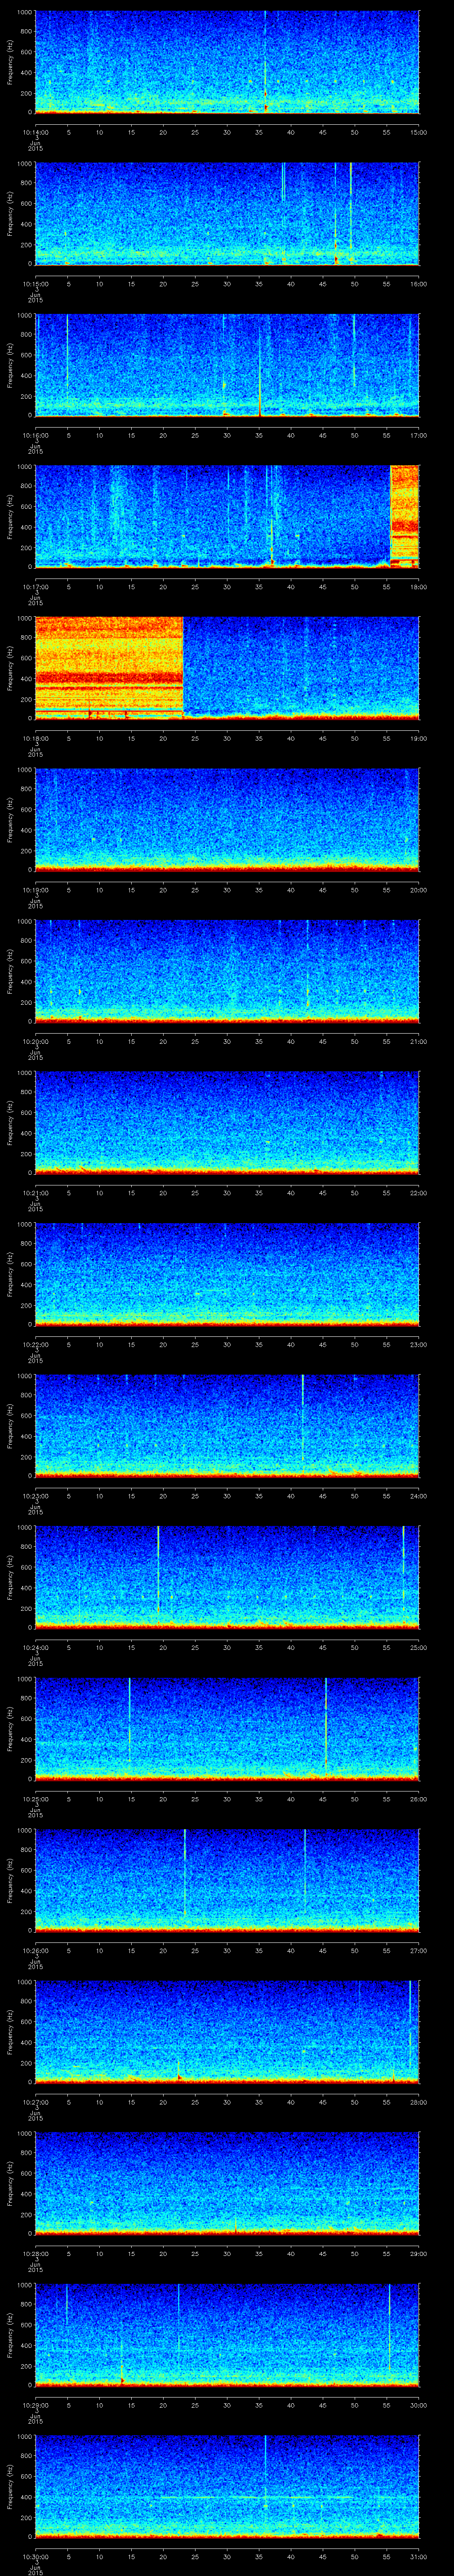Select the spectrogram panel starting at 10:25:00
The height and width of the screenshot is (2576, 454).
(x=227, y=1728)
